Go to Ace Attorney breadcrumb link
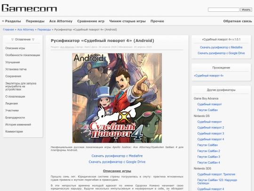The image size is (254, 191). point(25,30)
